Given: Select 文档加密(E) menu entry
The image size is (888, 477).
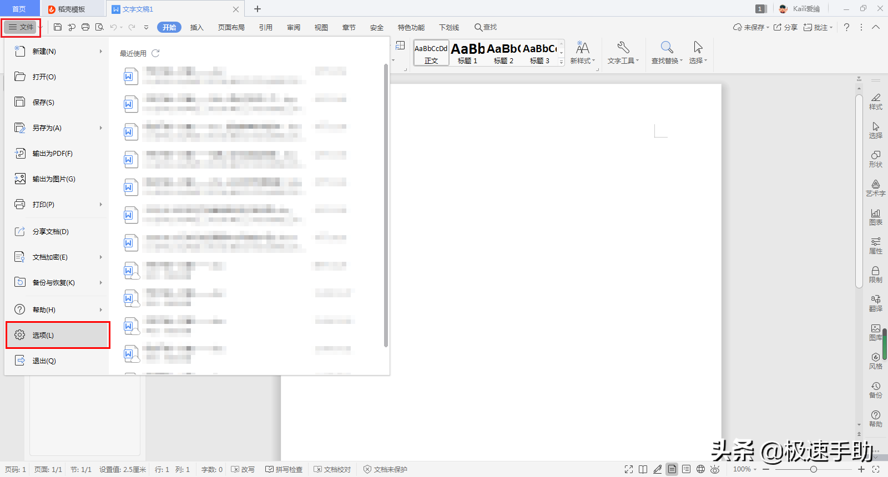Looking at the screenshot, I should (x=57, y=257).
